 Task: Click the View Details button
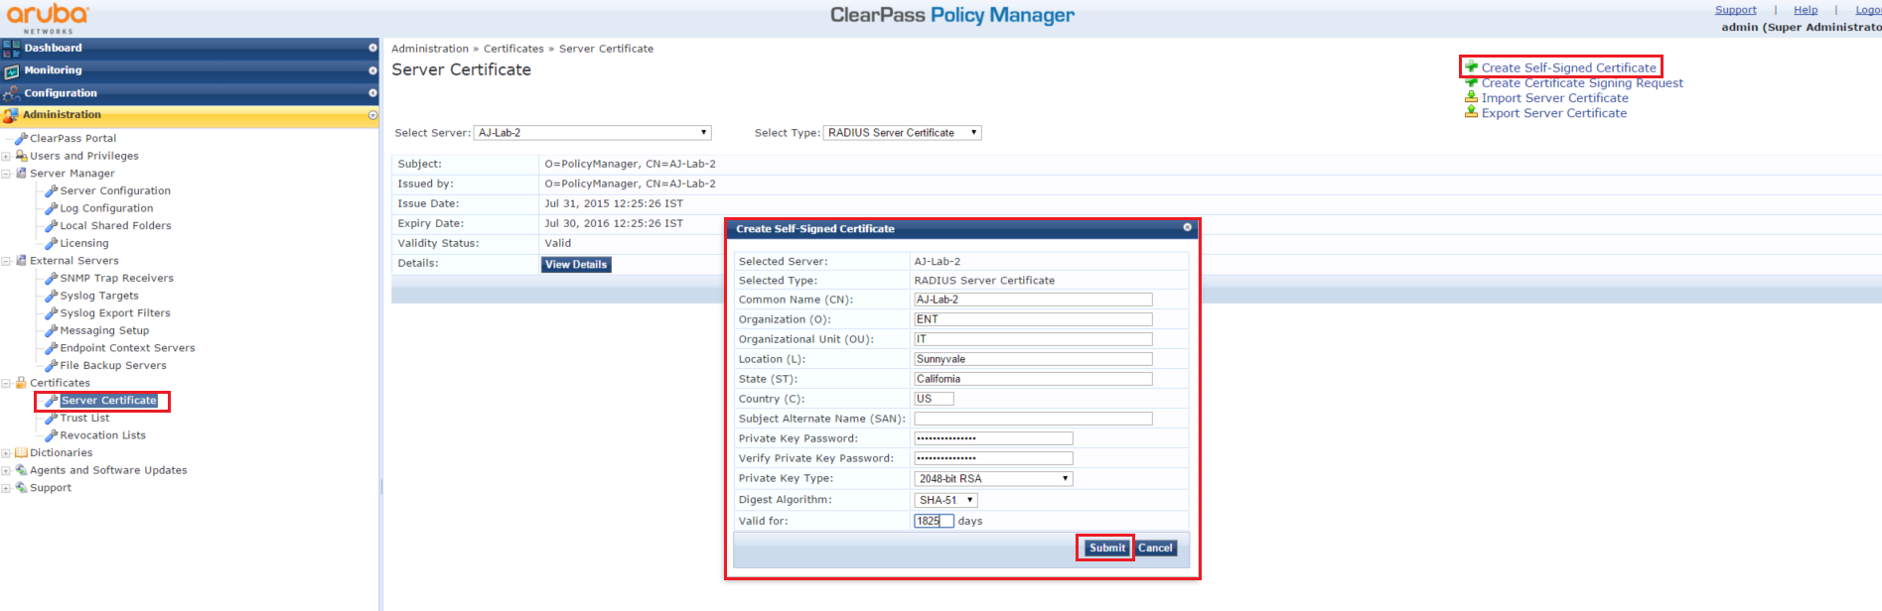(x=576, y=265)
